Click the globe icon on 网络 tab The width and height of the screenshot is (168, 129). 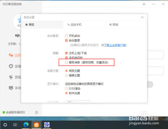pyautogui.click(x=111, y=25)
